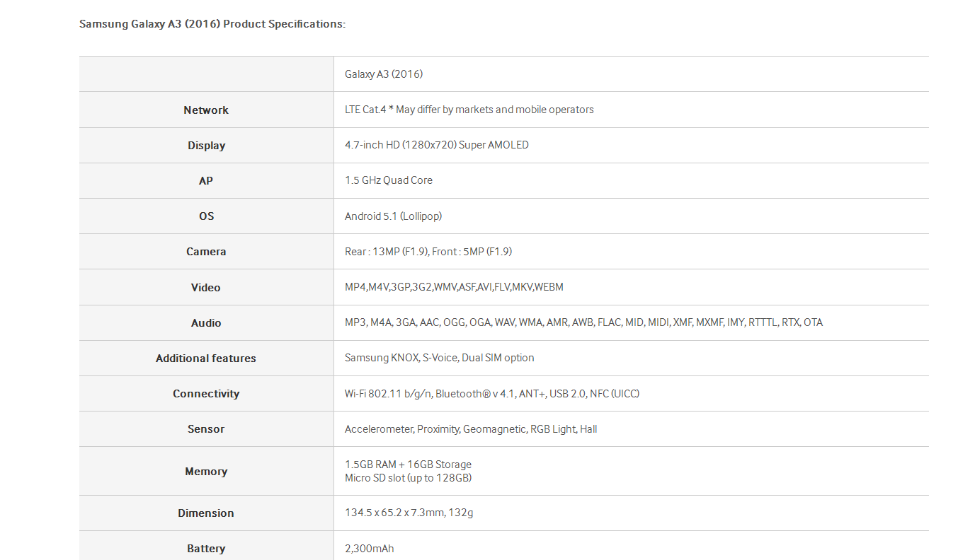This screenshot has width=975, height=560.
Task: Click the 4.7-inch HD Super AMOLED text
Action: 437,145
